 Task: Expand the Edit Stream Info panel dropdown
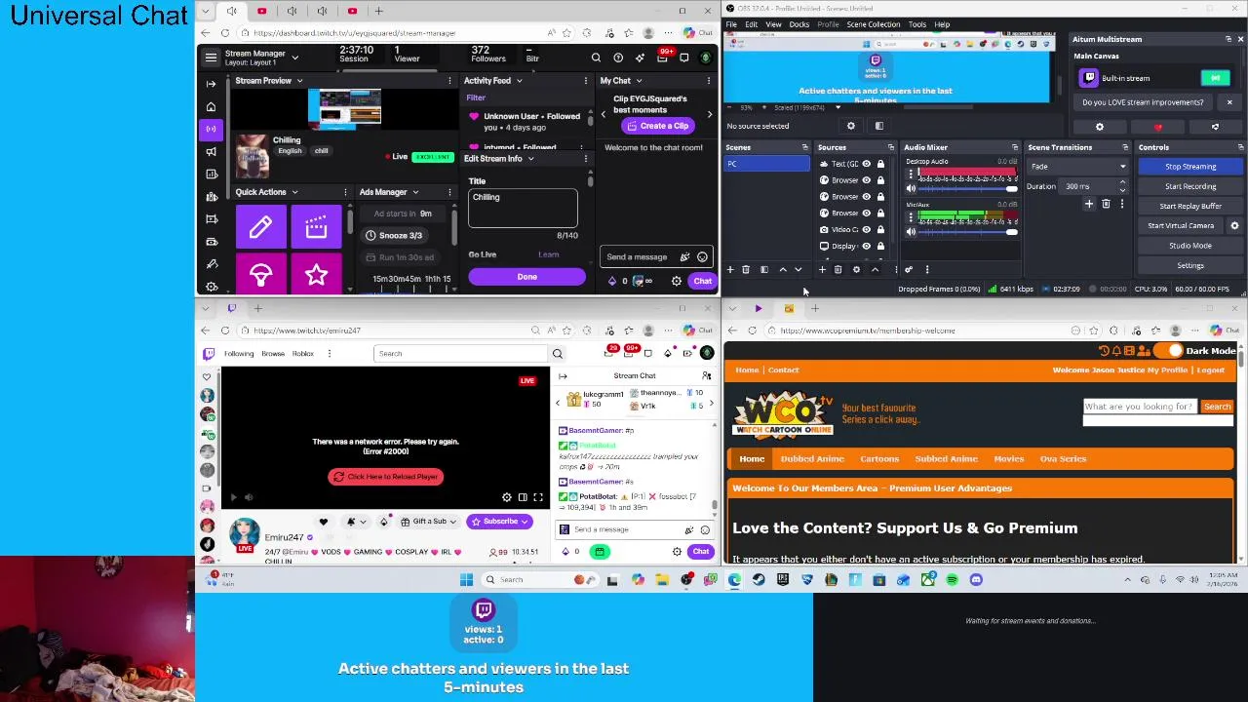[x=530, y=158]
